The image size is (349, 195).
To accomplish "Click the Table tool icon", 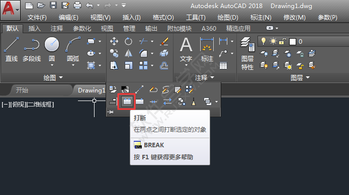I will (223, 66).
